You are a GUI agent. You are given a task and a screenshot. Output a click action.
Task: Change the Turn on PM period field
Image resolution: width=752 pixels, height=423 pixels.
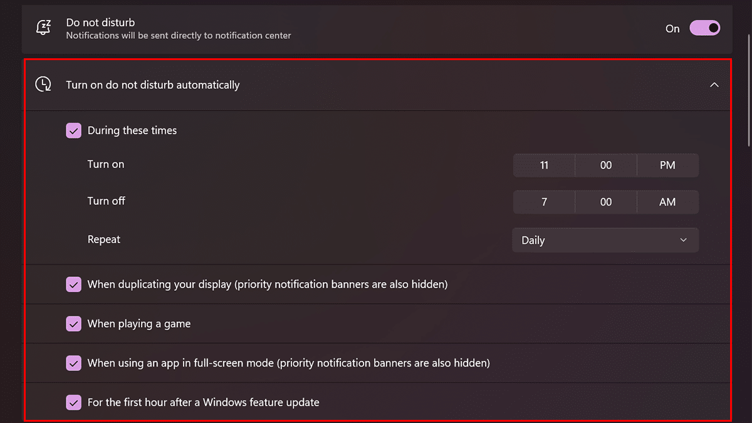667,165
